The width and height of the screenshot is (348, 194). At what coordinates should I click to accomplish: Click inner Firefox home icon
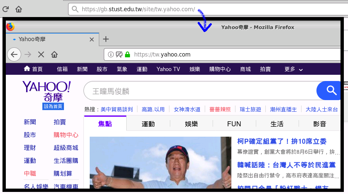[x=54, y=54]
